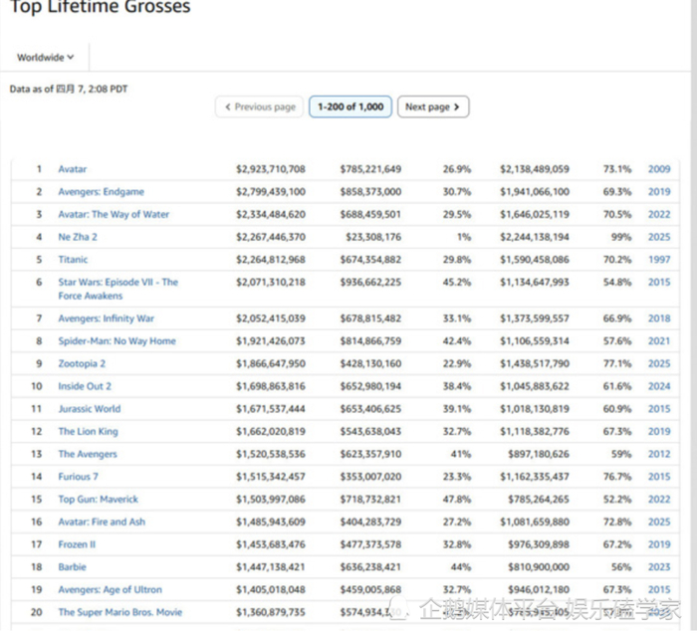Open the 1997 year link for Titanic

pos(658,260)
